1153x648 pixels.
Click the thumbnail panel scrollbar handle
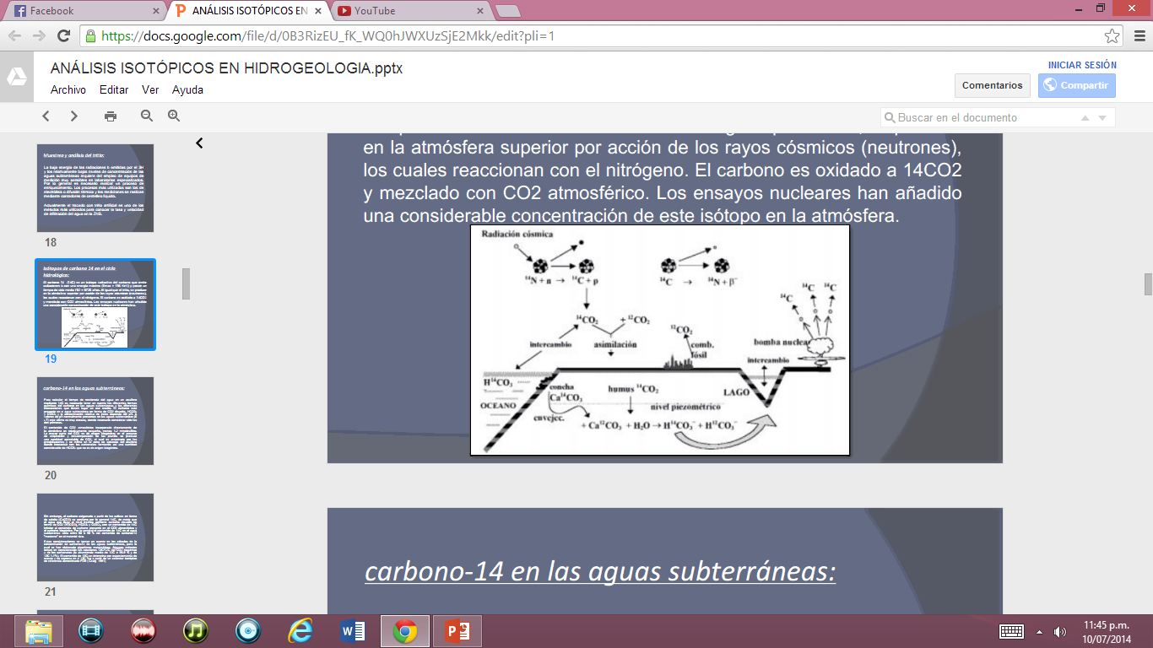[186, 283]
